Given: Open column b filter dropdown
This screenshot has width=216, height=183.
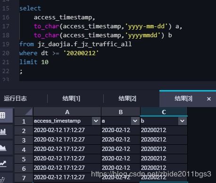Looking at the screenshot, I should 182,121.
